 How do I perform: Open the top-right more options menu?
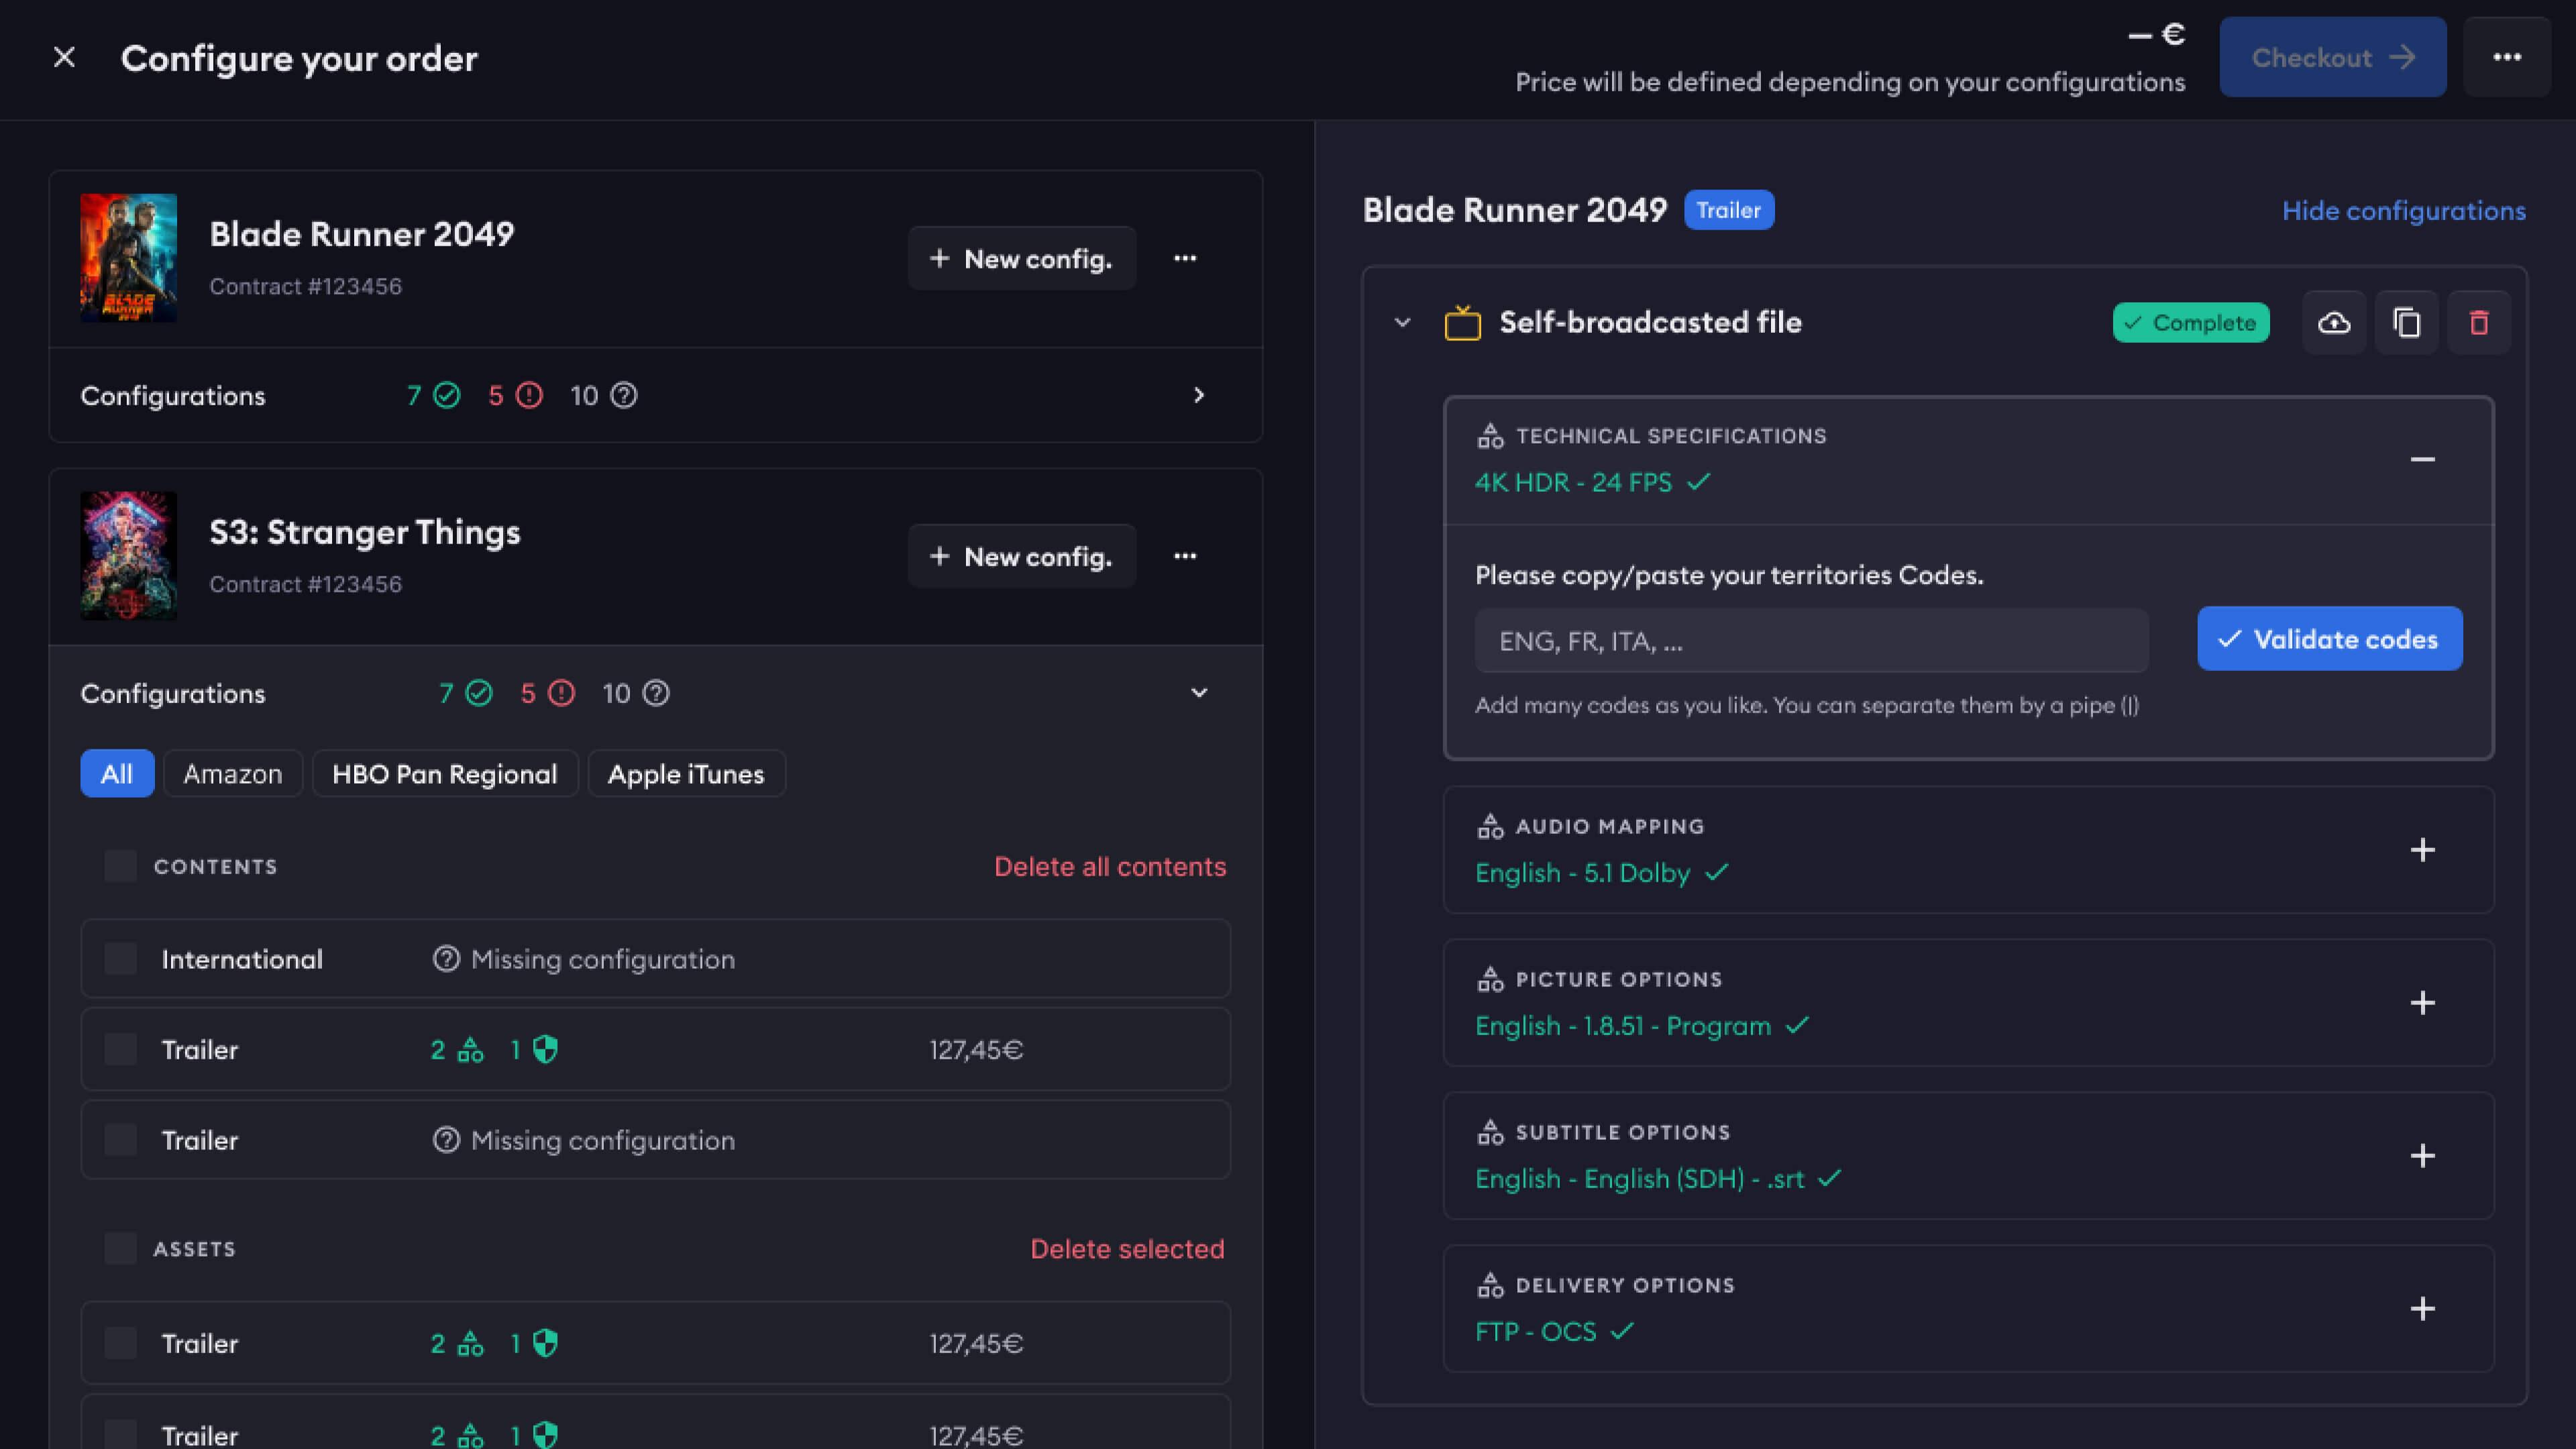tap(2506, 57)
